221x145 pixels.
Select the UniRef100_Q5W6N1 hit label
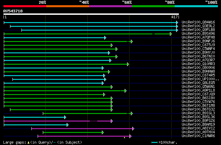point(198,87)
